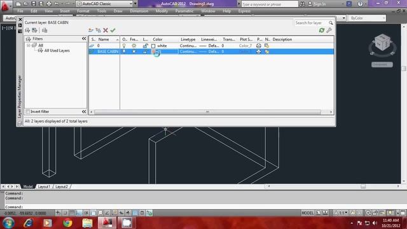Viewport: 407px width, 229px height.
Task: Select All Used Layers filter
Action: (x=57, y=51)
